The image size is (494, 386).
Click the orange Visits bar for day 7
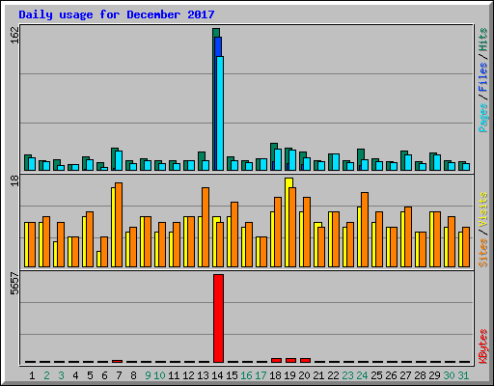point(119,225)
